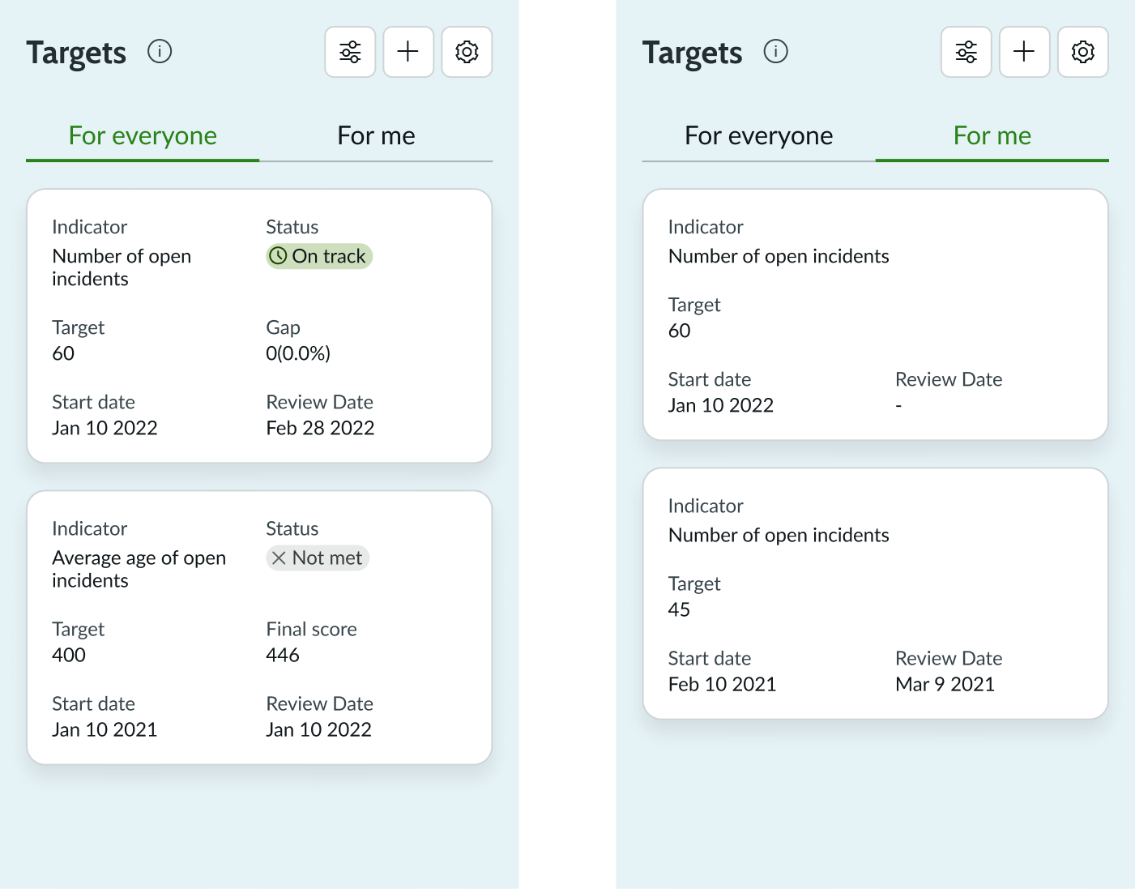This screenshot has width=1135, height=889.
Task: Click the clock icon inside On track badge
Action: pyautogui.click(x=278, y=256)
